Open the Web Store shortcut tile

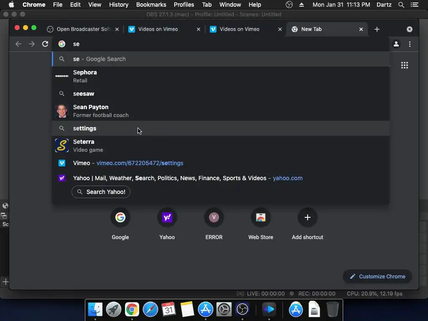point(261,224)
